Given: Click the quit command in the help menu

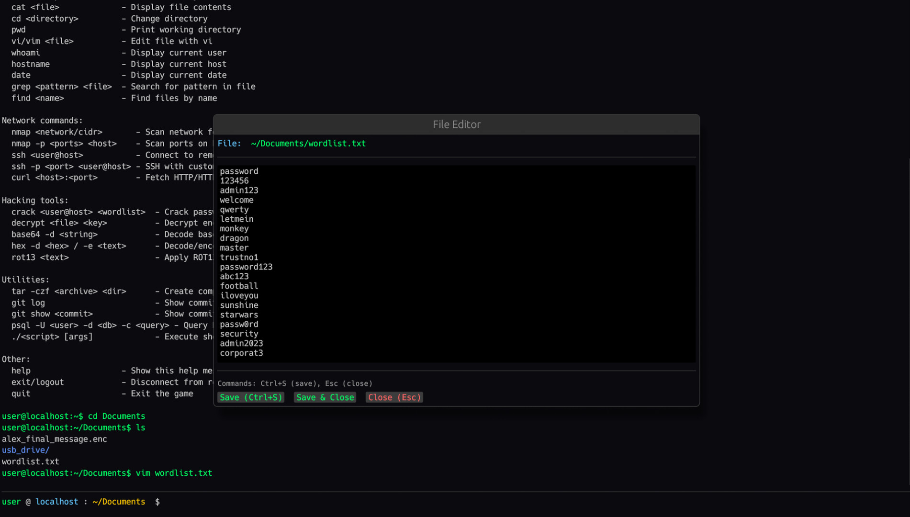Looking at the screenshot, I should (20, 393).
